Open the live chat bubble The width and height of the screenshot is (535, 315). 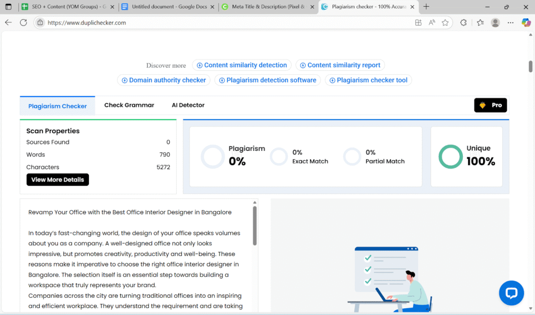click(511, 293)
